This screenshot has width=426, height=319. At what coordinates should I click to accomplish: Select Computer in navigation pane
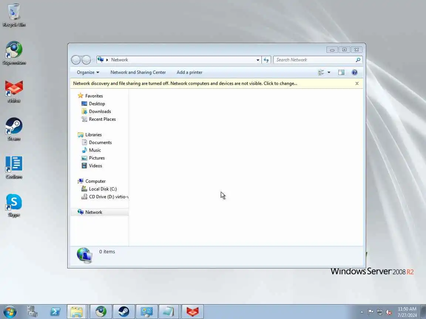[x=92, y=181]
